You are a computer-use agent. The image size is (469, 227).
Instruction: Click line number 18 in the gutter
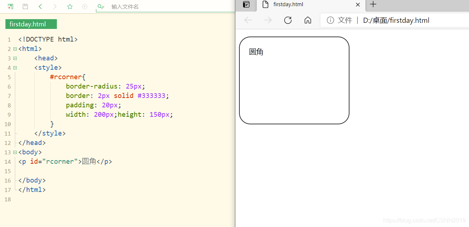tap(8, 200)
